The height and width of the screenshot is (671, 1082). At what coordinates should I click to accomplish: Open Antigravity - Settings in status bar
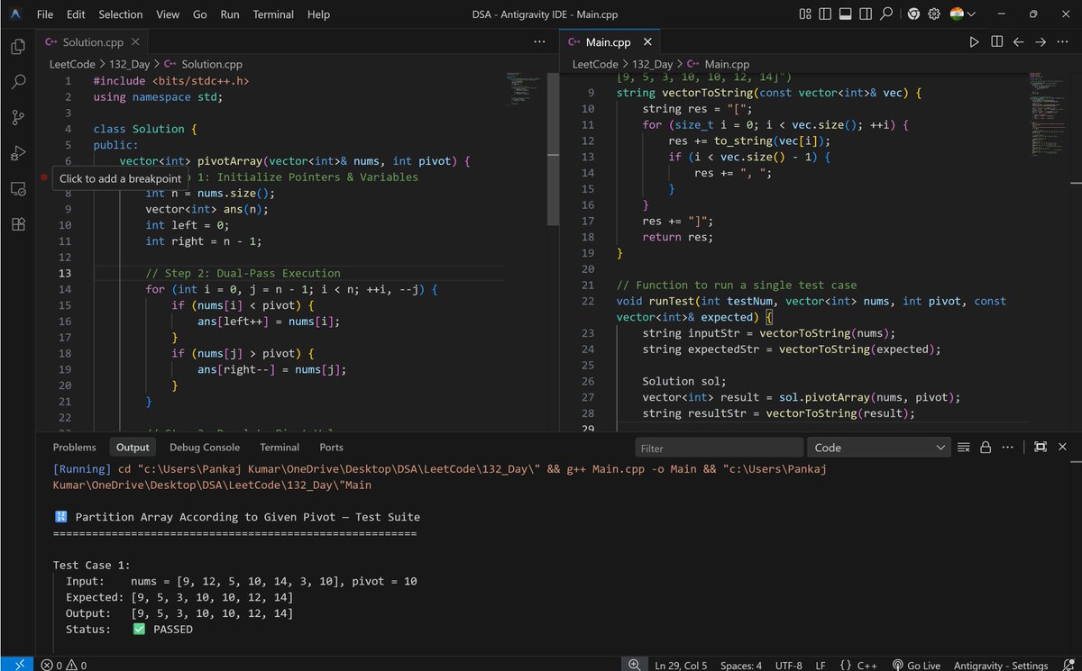[x=1000, y=665]
